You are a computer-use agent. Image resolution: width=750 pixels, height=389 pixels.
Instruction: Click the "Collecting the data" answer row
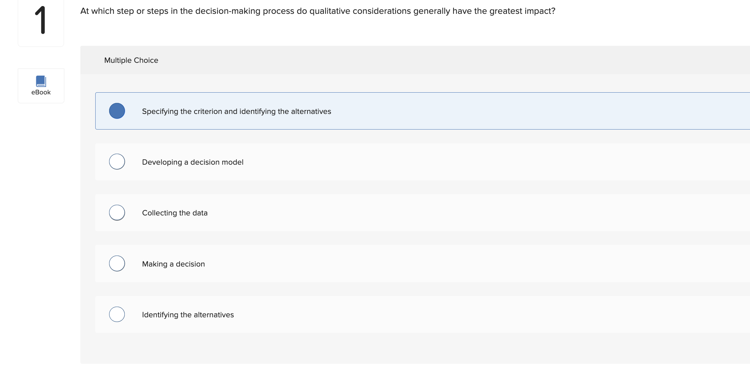pyautogui.click(x=320, y=212)
